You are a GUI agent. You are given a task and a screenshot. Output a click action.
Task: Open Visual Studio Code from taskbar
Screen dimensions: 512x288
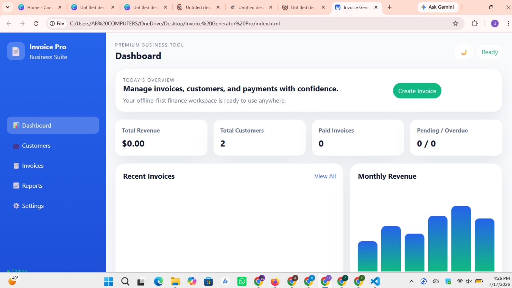[375, 281]
